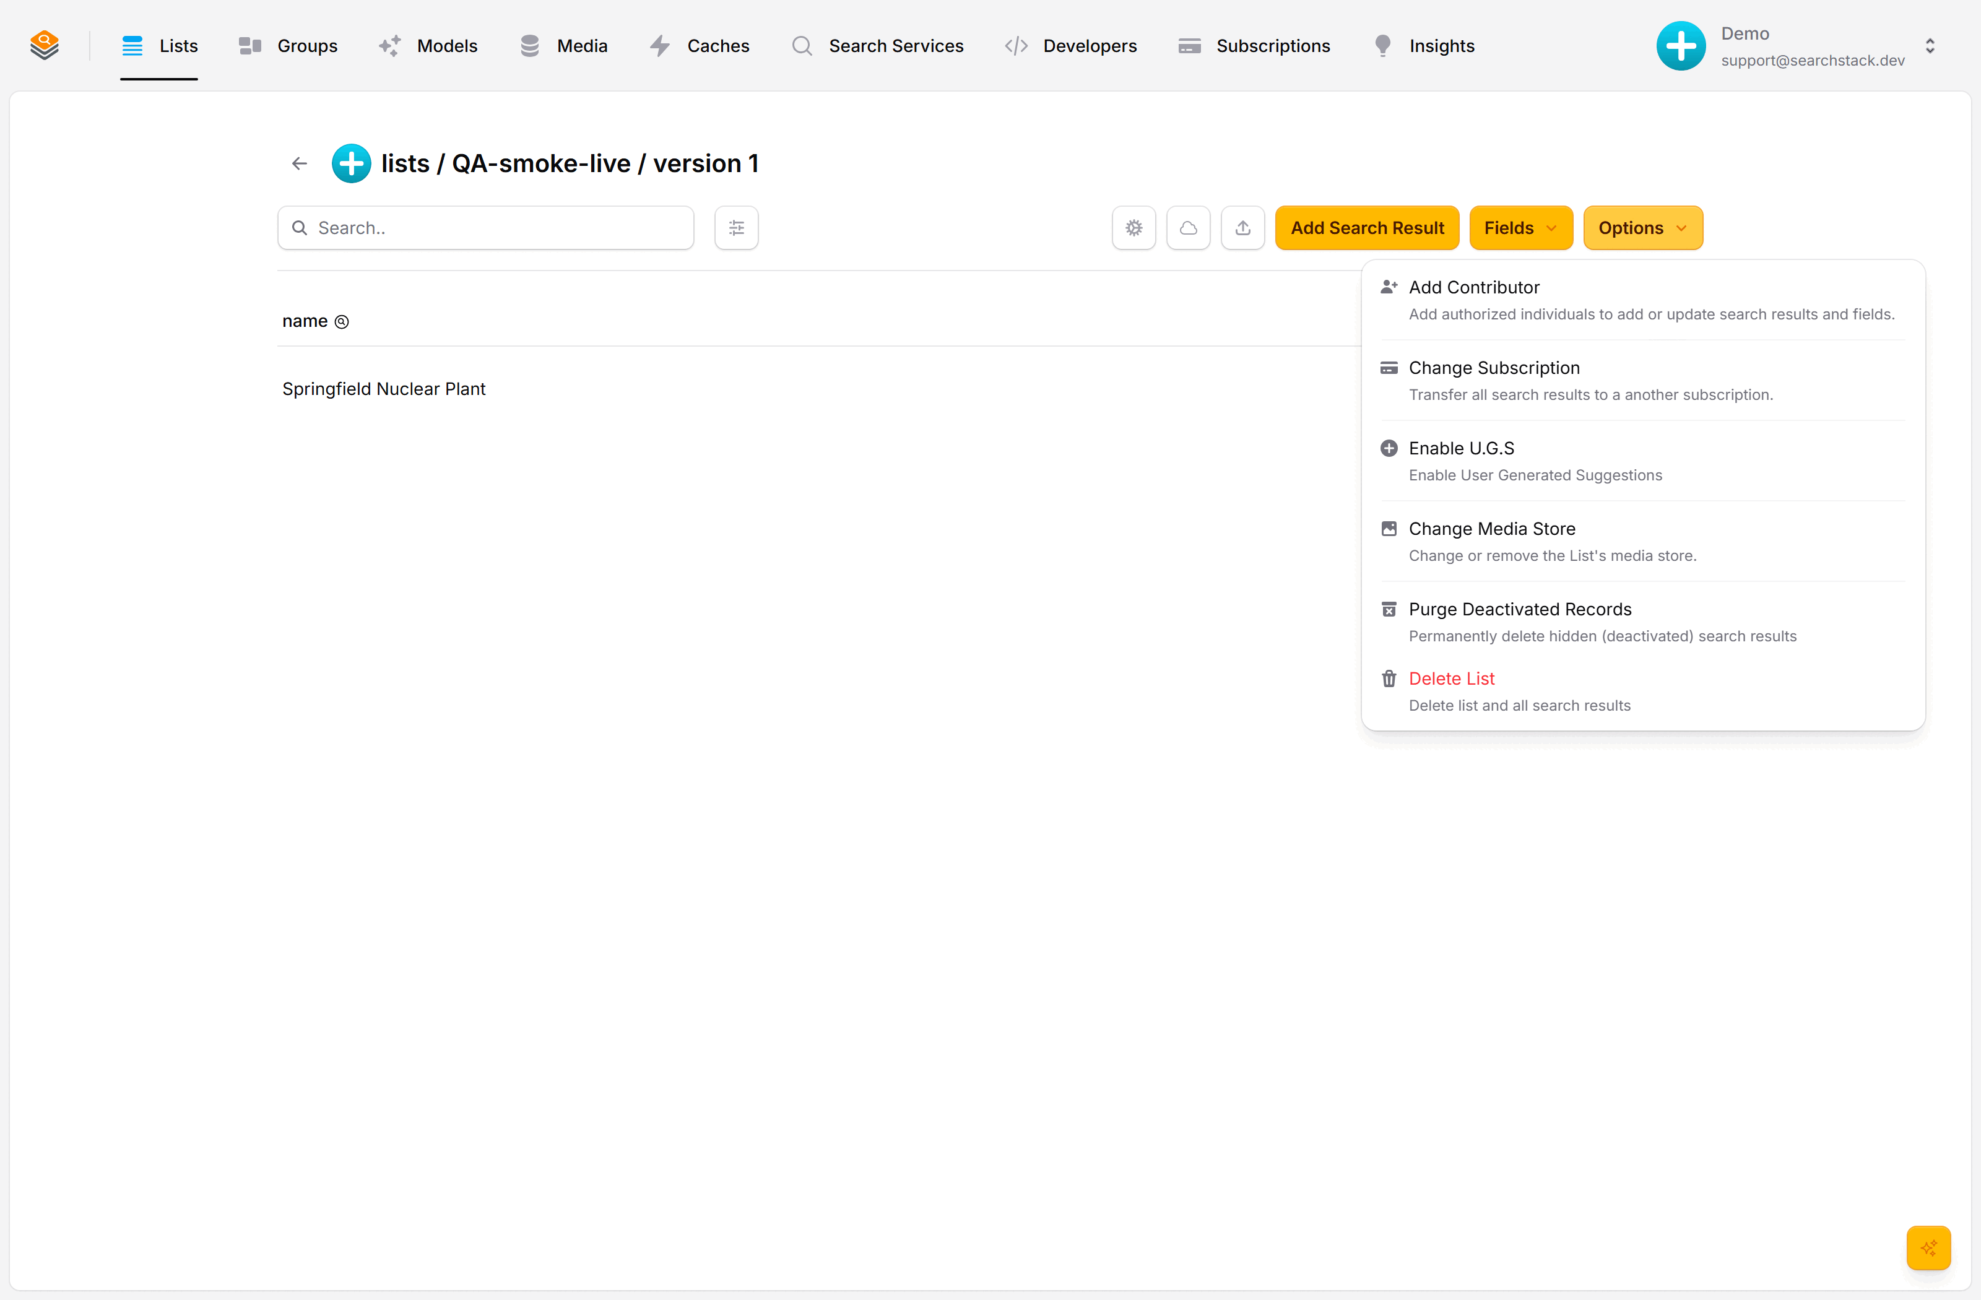
Task: Click the upload/export icon button
Action: coord(1242,228)
